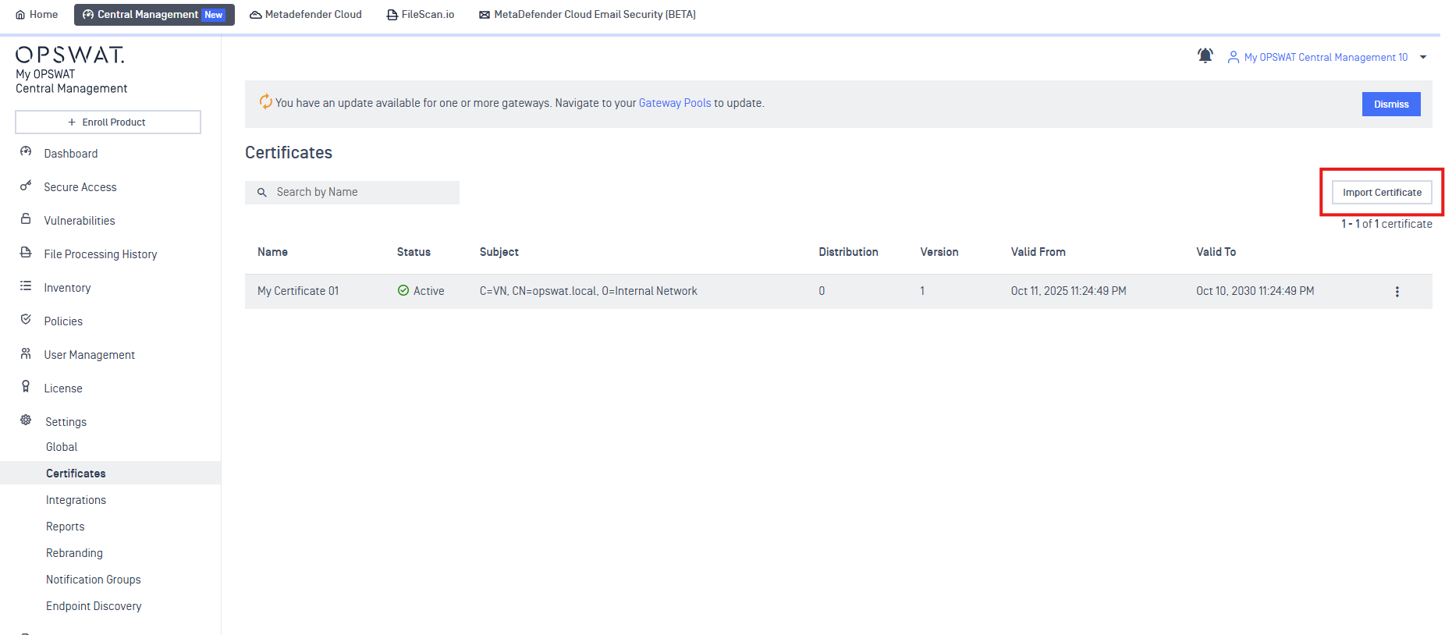Click the License ribbon icon
Viewport: 1445px width, 635px height.
[26, 387]
